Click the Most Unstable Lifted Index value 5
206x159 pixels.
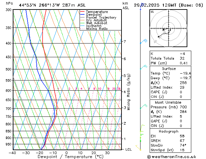pos(181,116)
